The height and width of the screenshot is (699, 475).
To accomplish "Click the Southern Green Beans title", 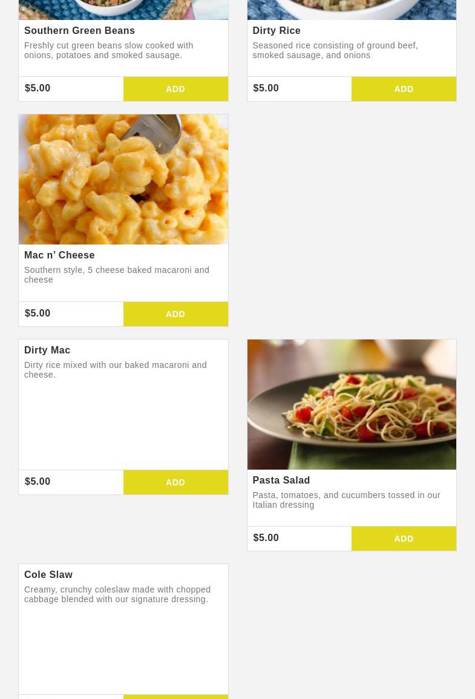I will 79,31.
